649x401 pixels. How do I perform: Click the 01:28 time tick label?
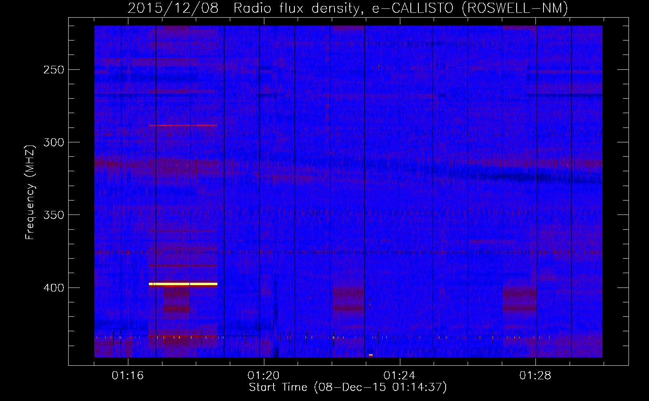(x=535, y=376)
